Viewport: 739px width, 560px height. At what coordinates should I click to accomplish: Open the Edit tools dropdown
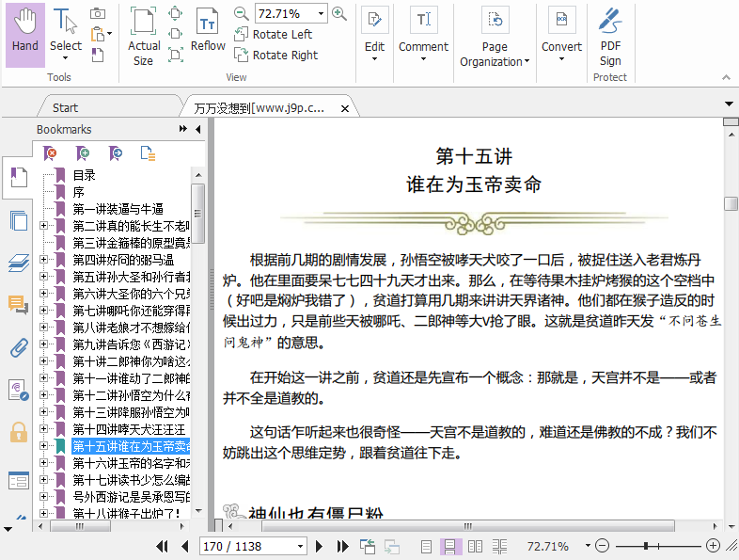point(374,35)
